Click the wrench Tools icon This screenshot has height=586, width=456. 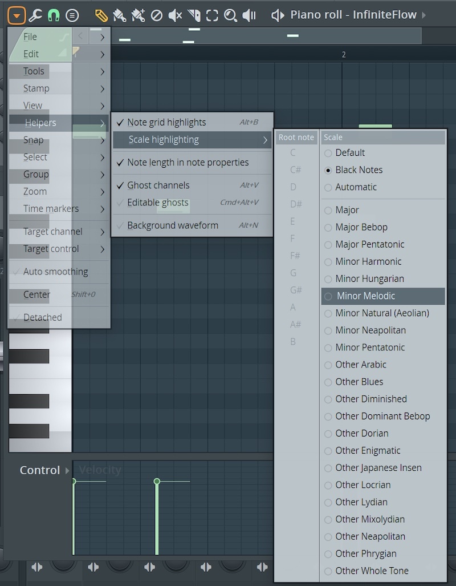point(35,15)
